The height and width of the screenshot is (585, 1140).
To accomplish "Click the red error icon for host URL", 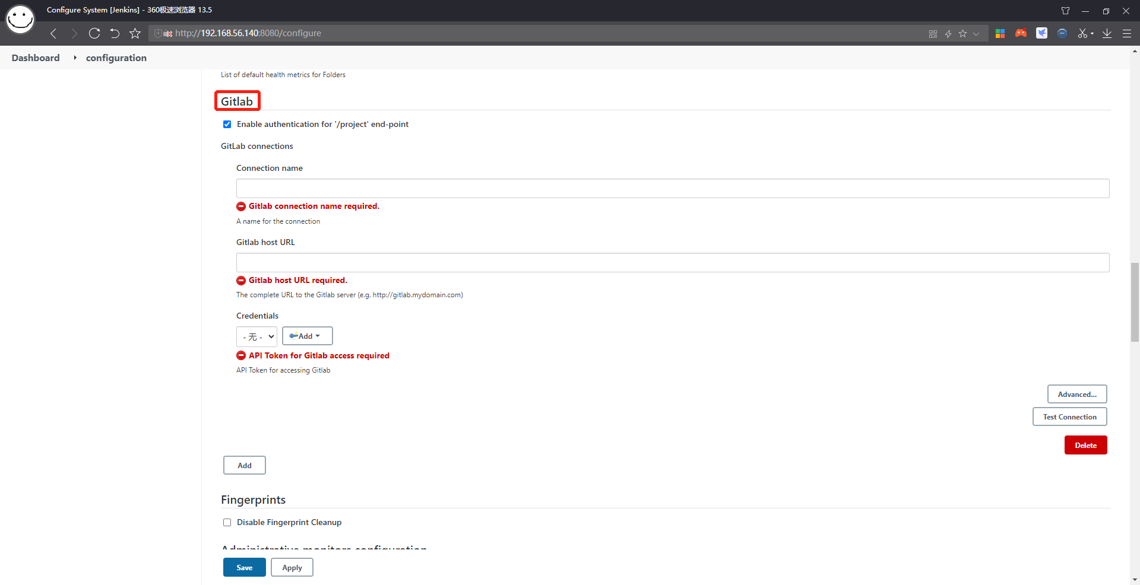I will 241,281.
